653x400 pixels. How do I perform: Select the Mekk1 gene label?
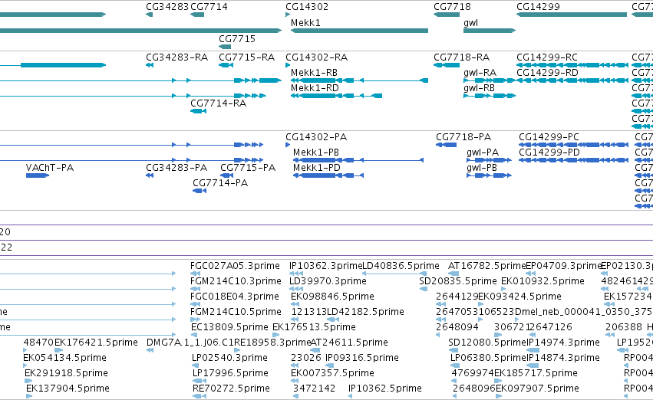(x=305, y=23)
